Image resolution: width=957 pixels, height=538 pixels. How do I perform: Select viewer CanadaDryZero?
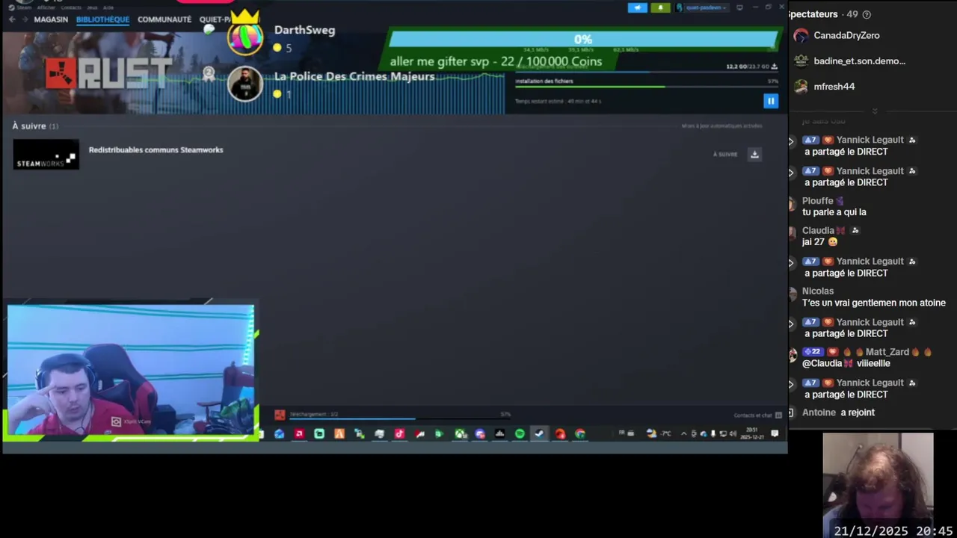click(x=846, y=35)
